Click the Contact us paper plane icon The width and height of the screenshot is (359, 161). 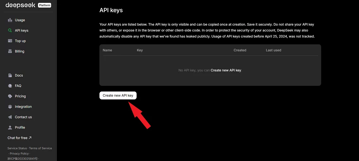(x=10, y=117)
